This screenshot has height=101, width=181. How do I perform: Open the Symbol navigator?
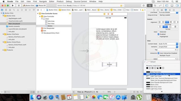[x=10, y=10]
